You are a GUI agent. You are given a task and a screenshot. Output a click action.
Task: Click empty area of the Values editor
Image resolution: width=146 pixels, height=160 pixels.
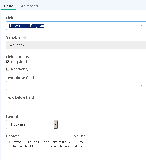coord(109,154)
